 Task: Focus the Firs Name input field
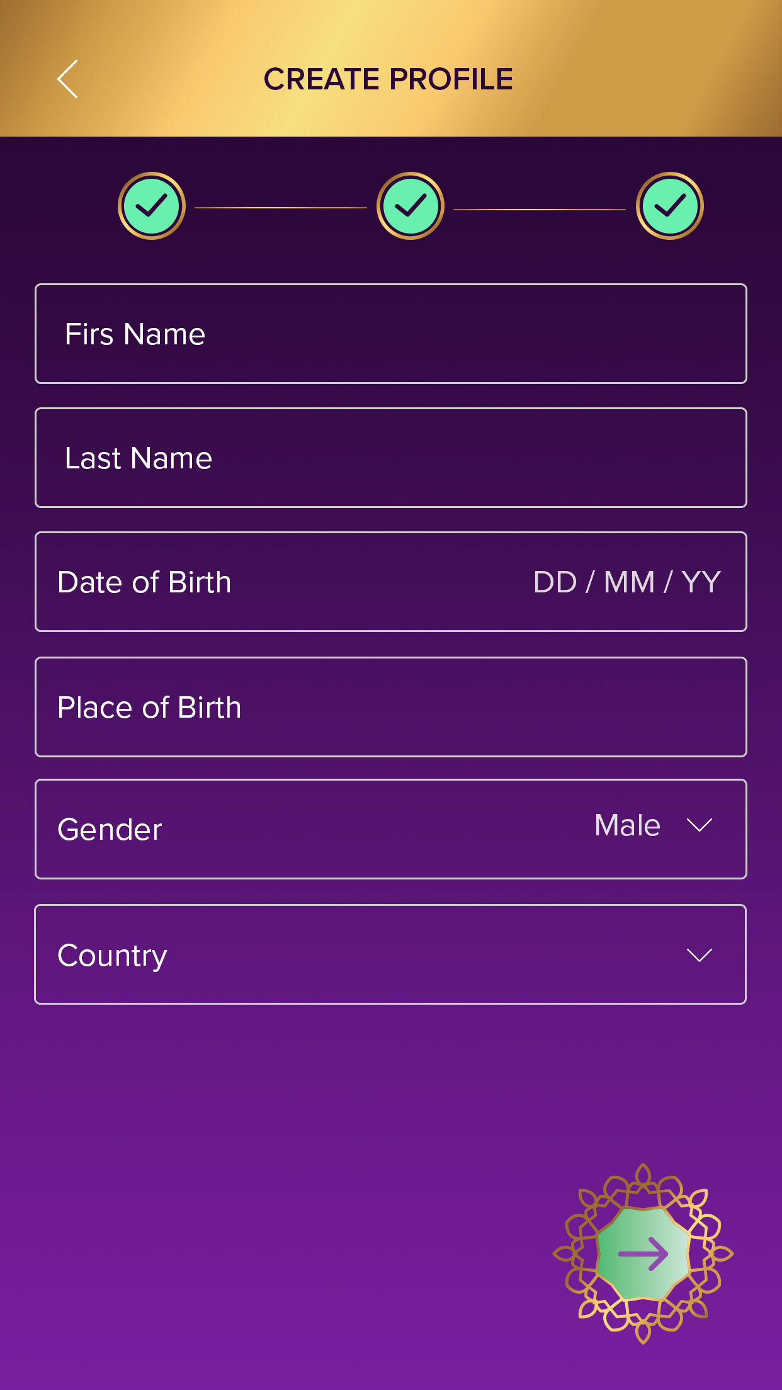390,334
